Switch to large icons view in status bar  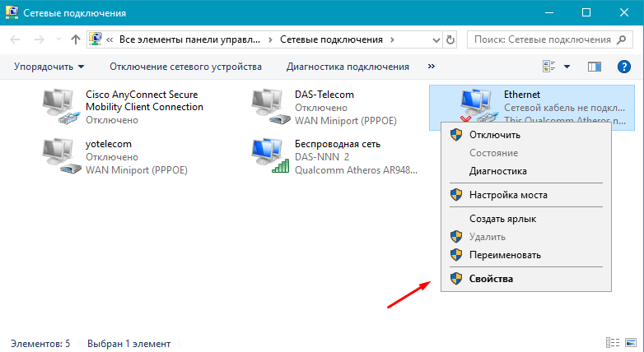coord(629,343)
